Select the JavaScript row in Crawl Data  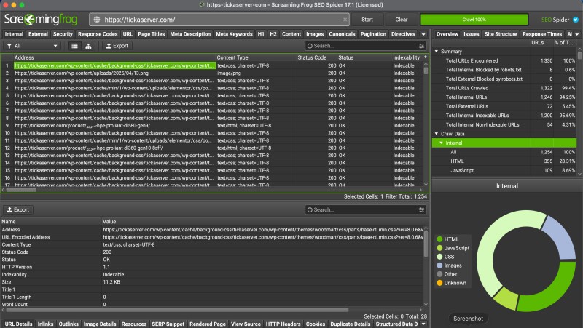504,171
